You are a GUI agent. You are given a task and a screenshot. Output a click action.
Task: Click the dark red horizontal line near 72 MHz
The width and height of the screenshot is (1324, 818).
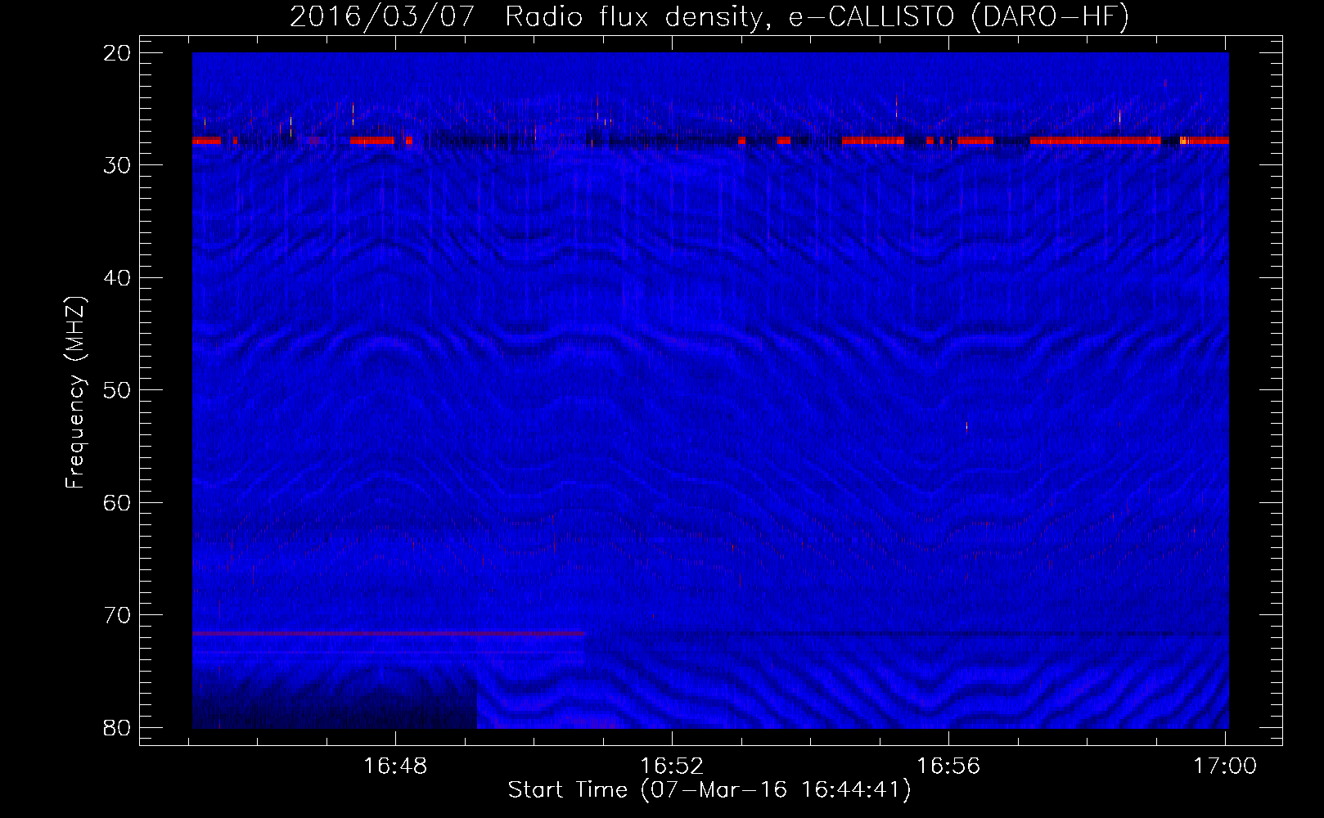(x=390, y=633)
